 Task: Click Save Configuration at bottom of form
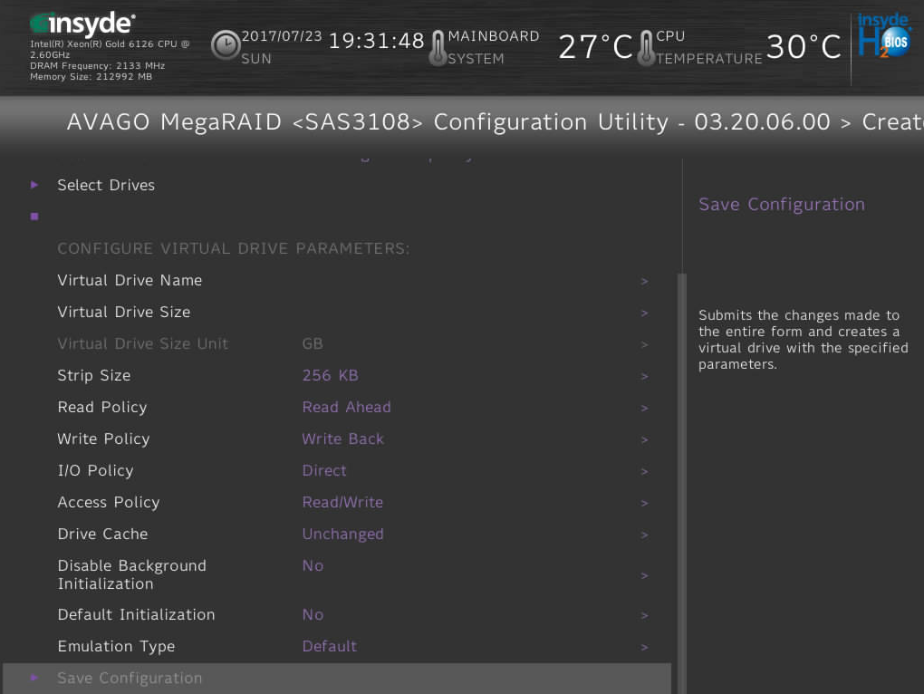[x=130, y=678]
